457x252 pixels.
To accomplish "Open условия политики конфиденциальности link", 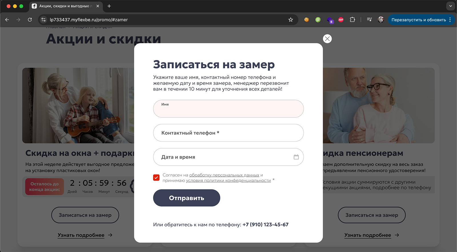I will [x=228, y=181].
